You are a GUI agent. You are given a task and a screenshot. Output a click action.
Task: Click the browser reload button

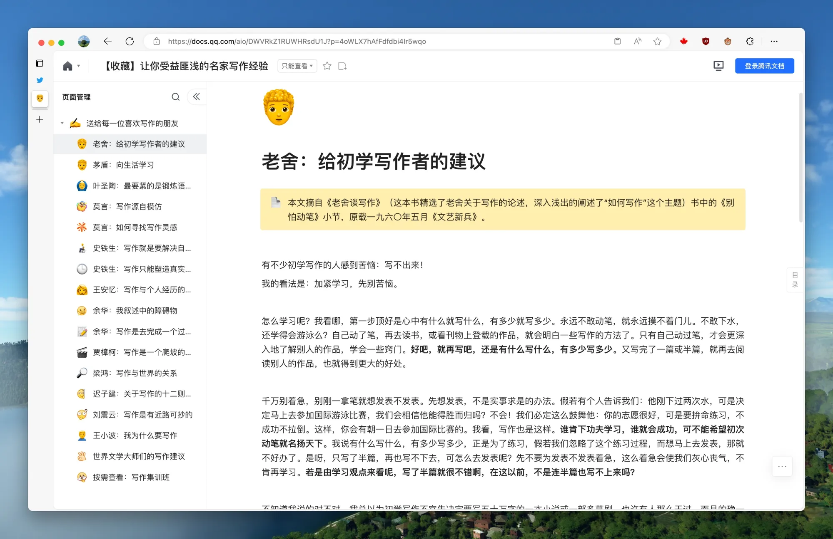pyautogui.click(x=130, y=41)
